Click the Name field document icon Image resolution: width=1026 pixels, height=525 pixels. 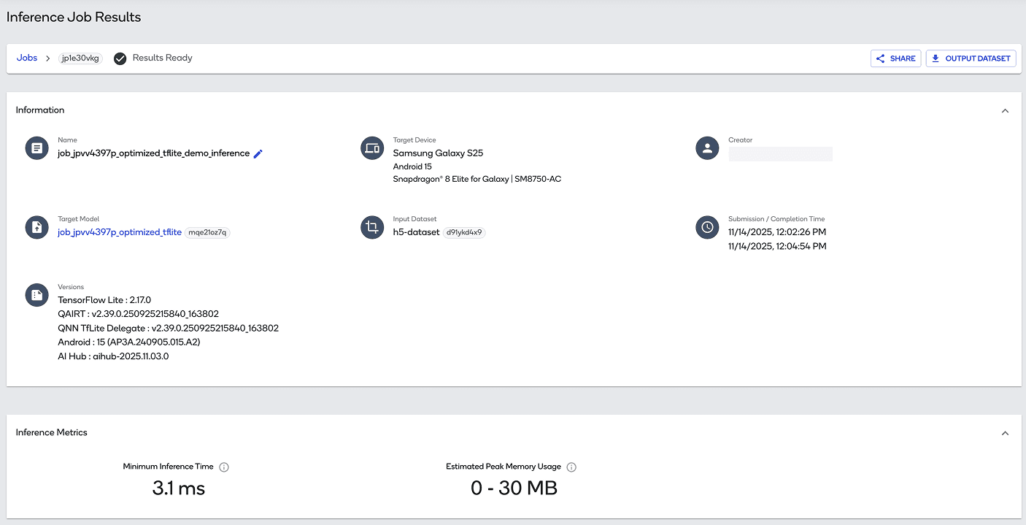[36, 147]
